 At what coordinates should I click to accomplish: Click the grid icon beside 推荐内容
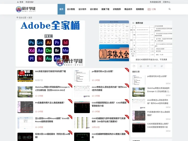point(133,23)
